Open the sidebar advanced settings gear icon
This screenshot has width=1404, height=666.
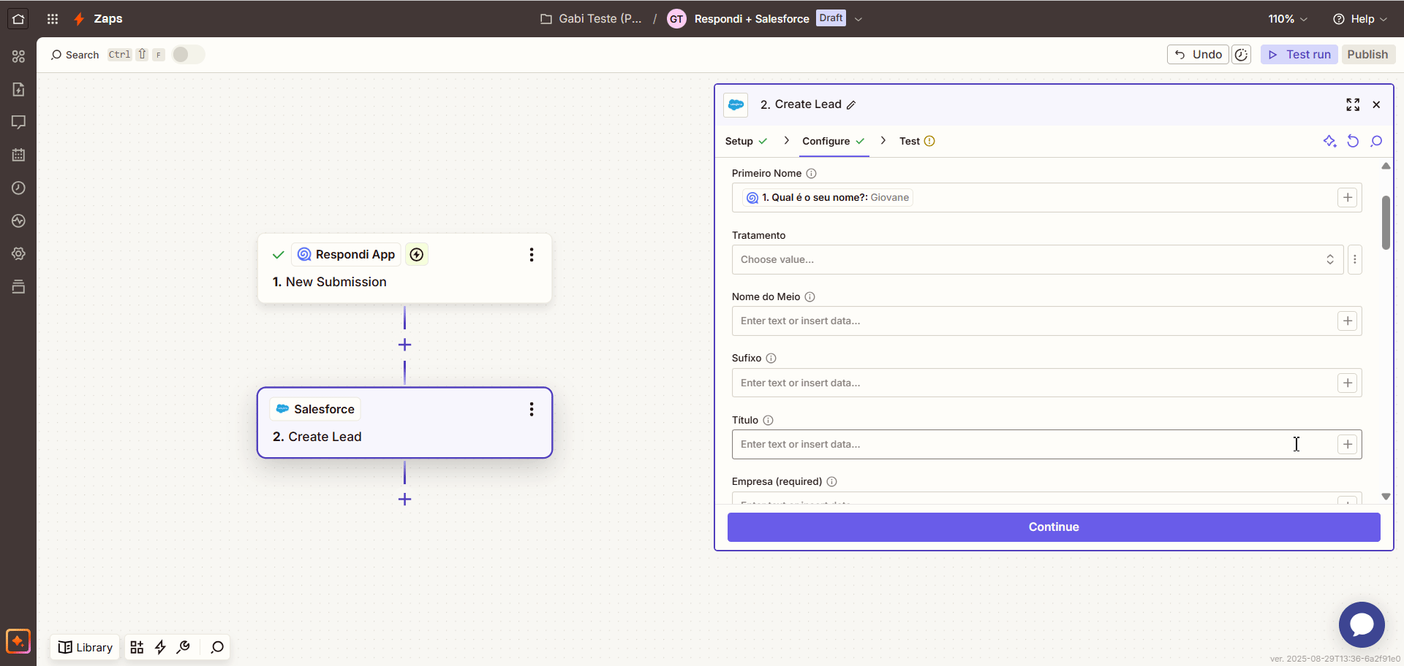coord(18,253)
